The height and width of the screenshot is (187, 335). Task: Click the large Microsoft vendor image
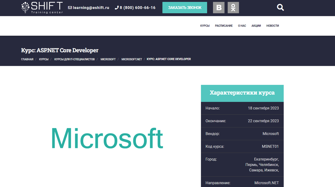(x=107, y=138)
